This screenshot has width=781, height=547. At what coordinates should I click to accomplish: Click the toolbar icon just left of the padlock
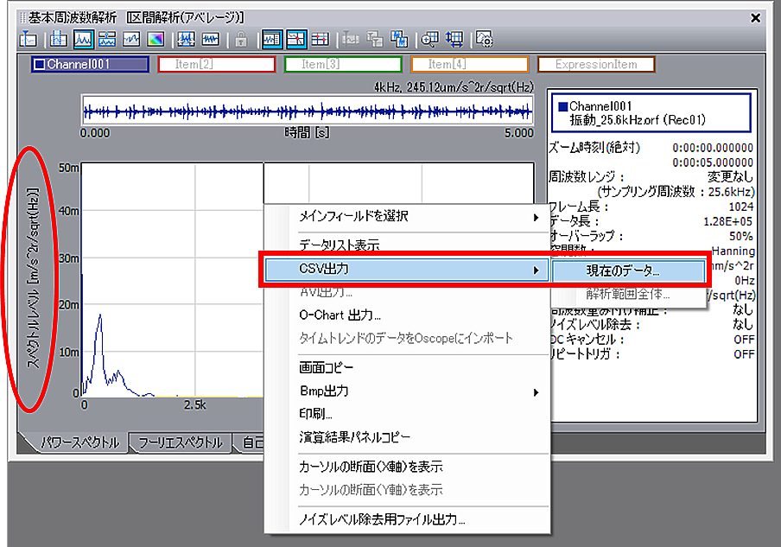(x=210, y=39)
